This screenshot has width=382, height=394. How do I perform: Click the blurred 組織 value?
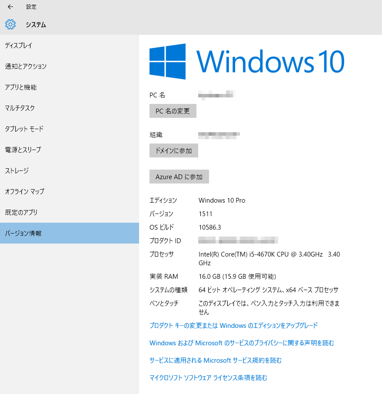(219, 135)
